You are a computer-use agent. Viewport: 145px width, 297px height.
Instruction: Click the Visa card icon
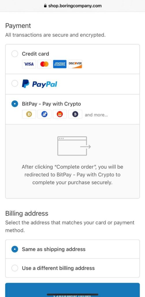point(29,64)
